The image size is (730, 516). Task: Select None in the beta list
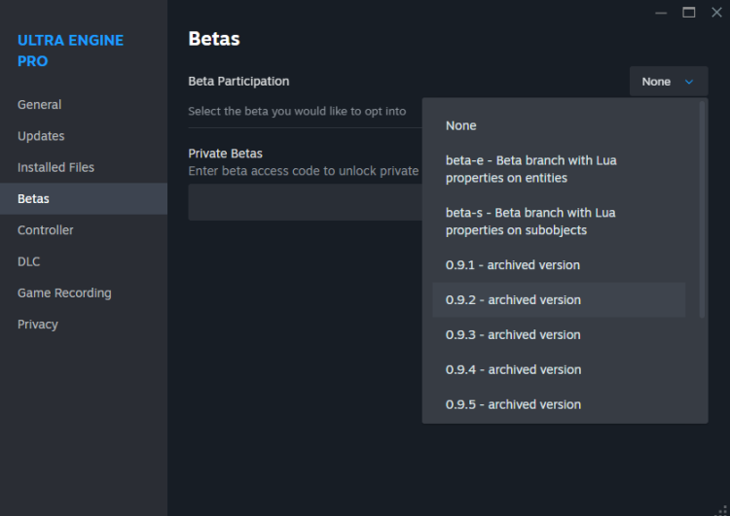461,125
